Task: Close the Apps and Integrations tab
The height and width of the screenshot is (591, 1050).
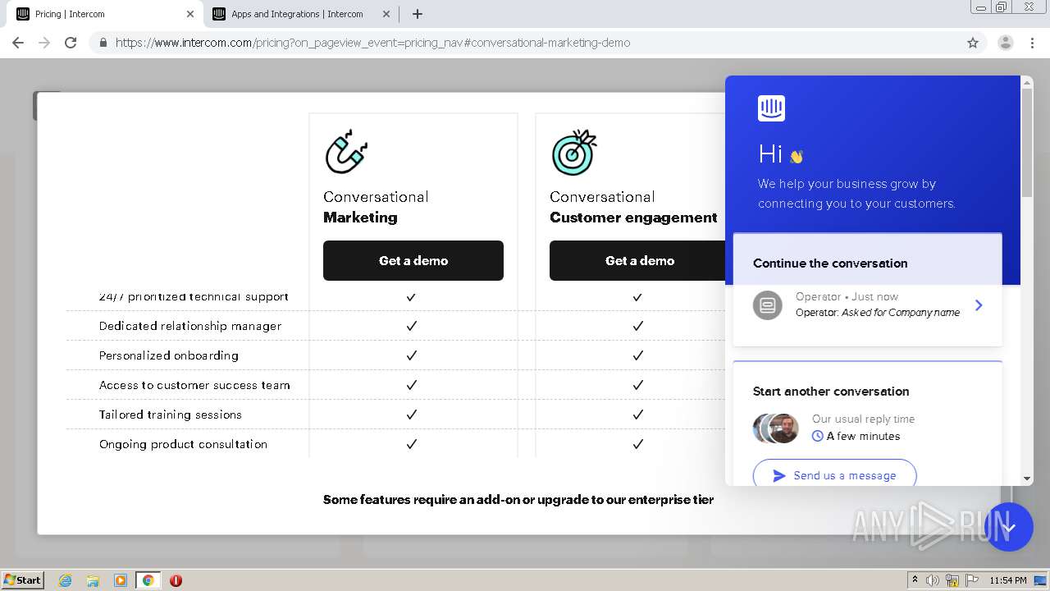Action: click(x=386, y=14)
